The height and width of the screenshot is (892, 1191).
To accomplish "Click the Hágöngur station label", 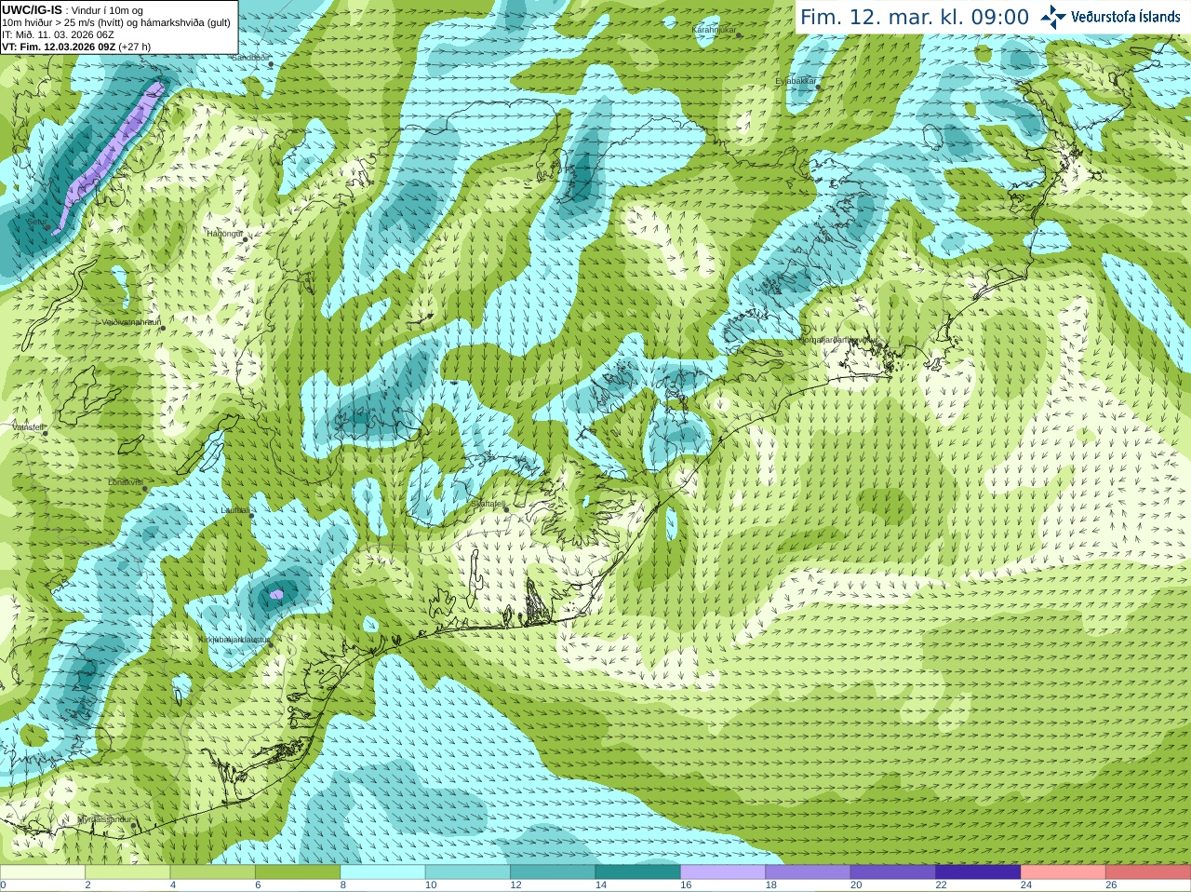I will tap(224, 234).
